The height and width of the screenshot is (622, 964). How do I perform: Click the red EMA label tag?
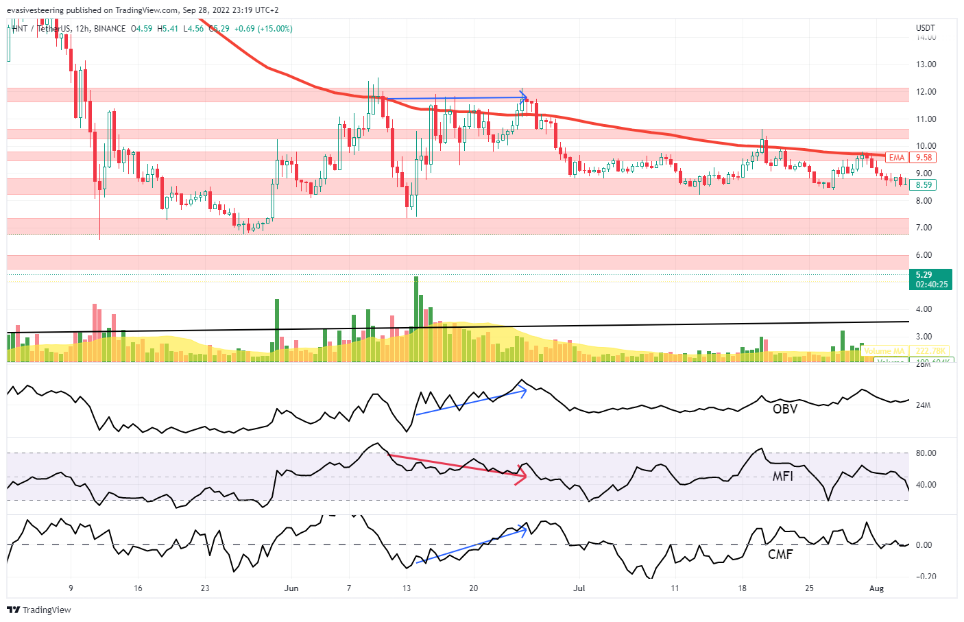(x=897, y=157)
